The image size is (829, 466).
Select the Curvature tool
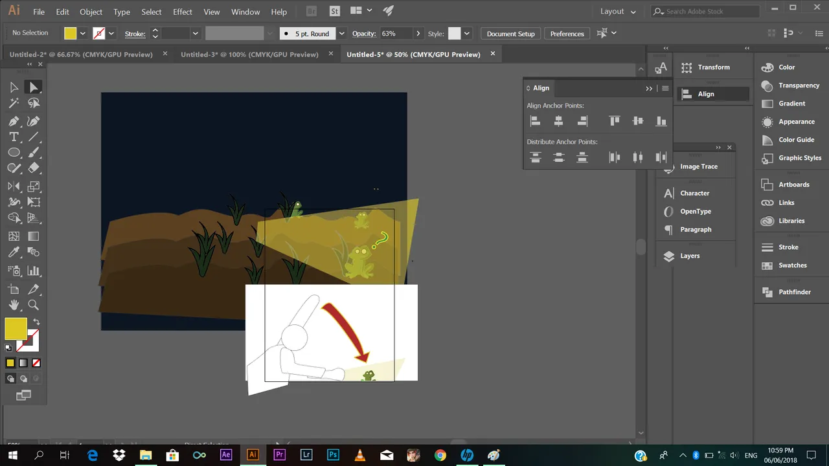34,121
